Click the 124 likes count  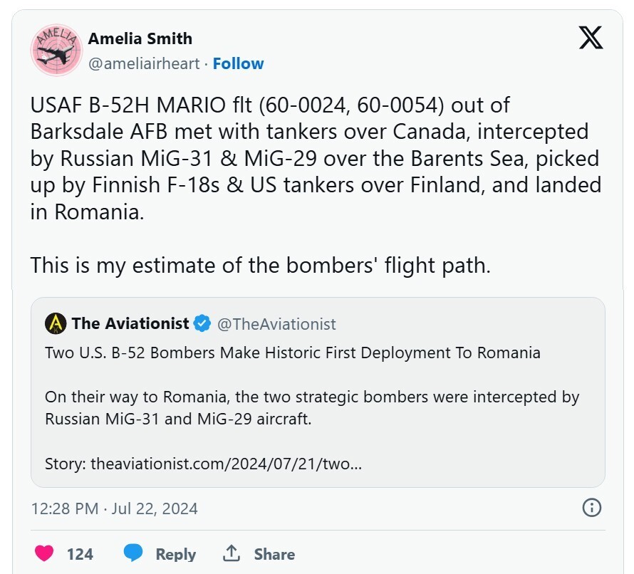tap(80, 554)
